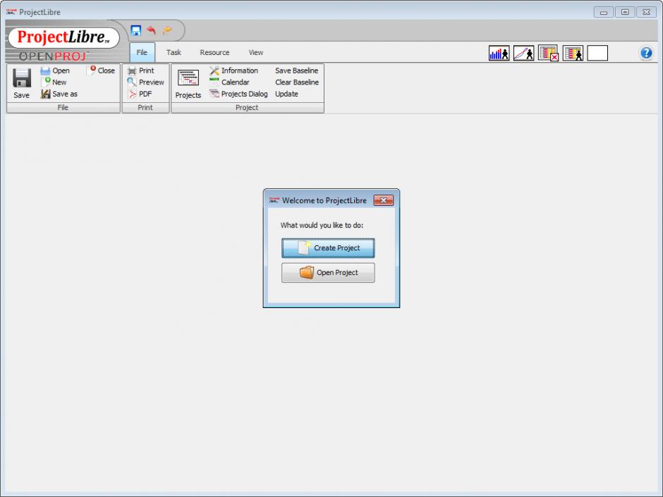Click Clear Baseline
The height and width of the screenshot is (497, 663).
click(x=297, y=82)
